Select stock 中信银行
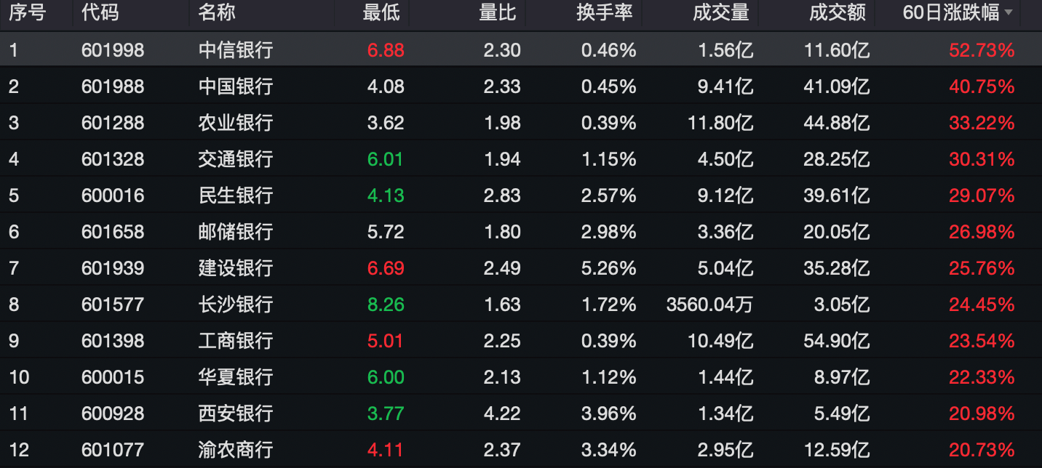1042x468 pixels. 236,50
